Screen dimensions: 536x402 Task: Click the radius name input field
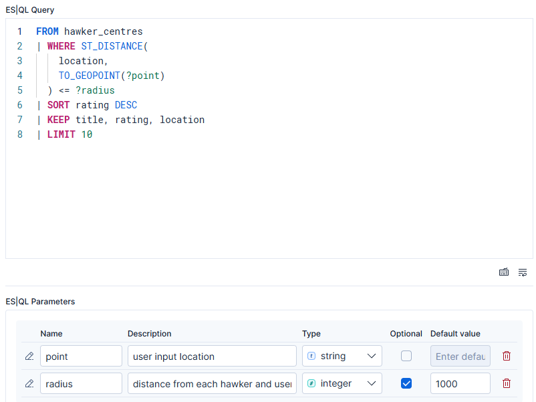(81, 383)
